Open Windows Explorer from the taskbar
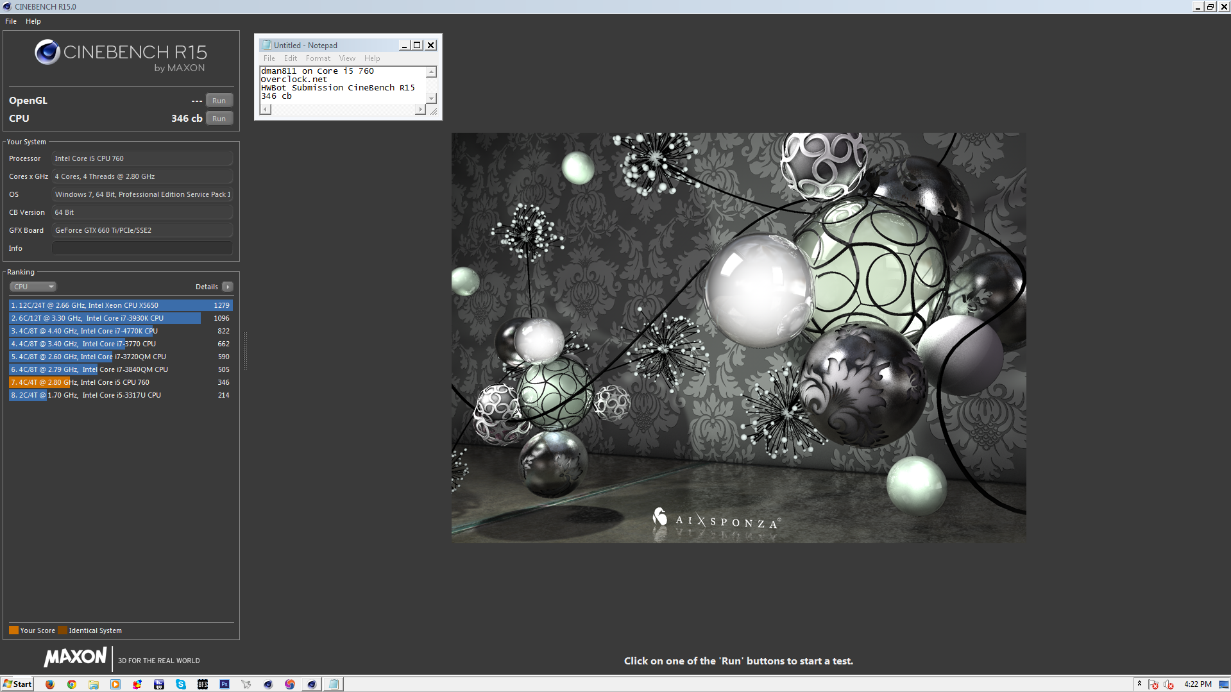The image size is (1231, 692). (94, 684)
